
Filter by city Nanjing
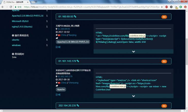pyautogui.click(x=72, y=35)
